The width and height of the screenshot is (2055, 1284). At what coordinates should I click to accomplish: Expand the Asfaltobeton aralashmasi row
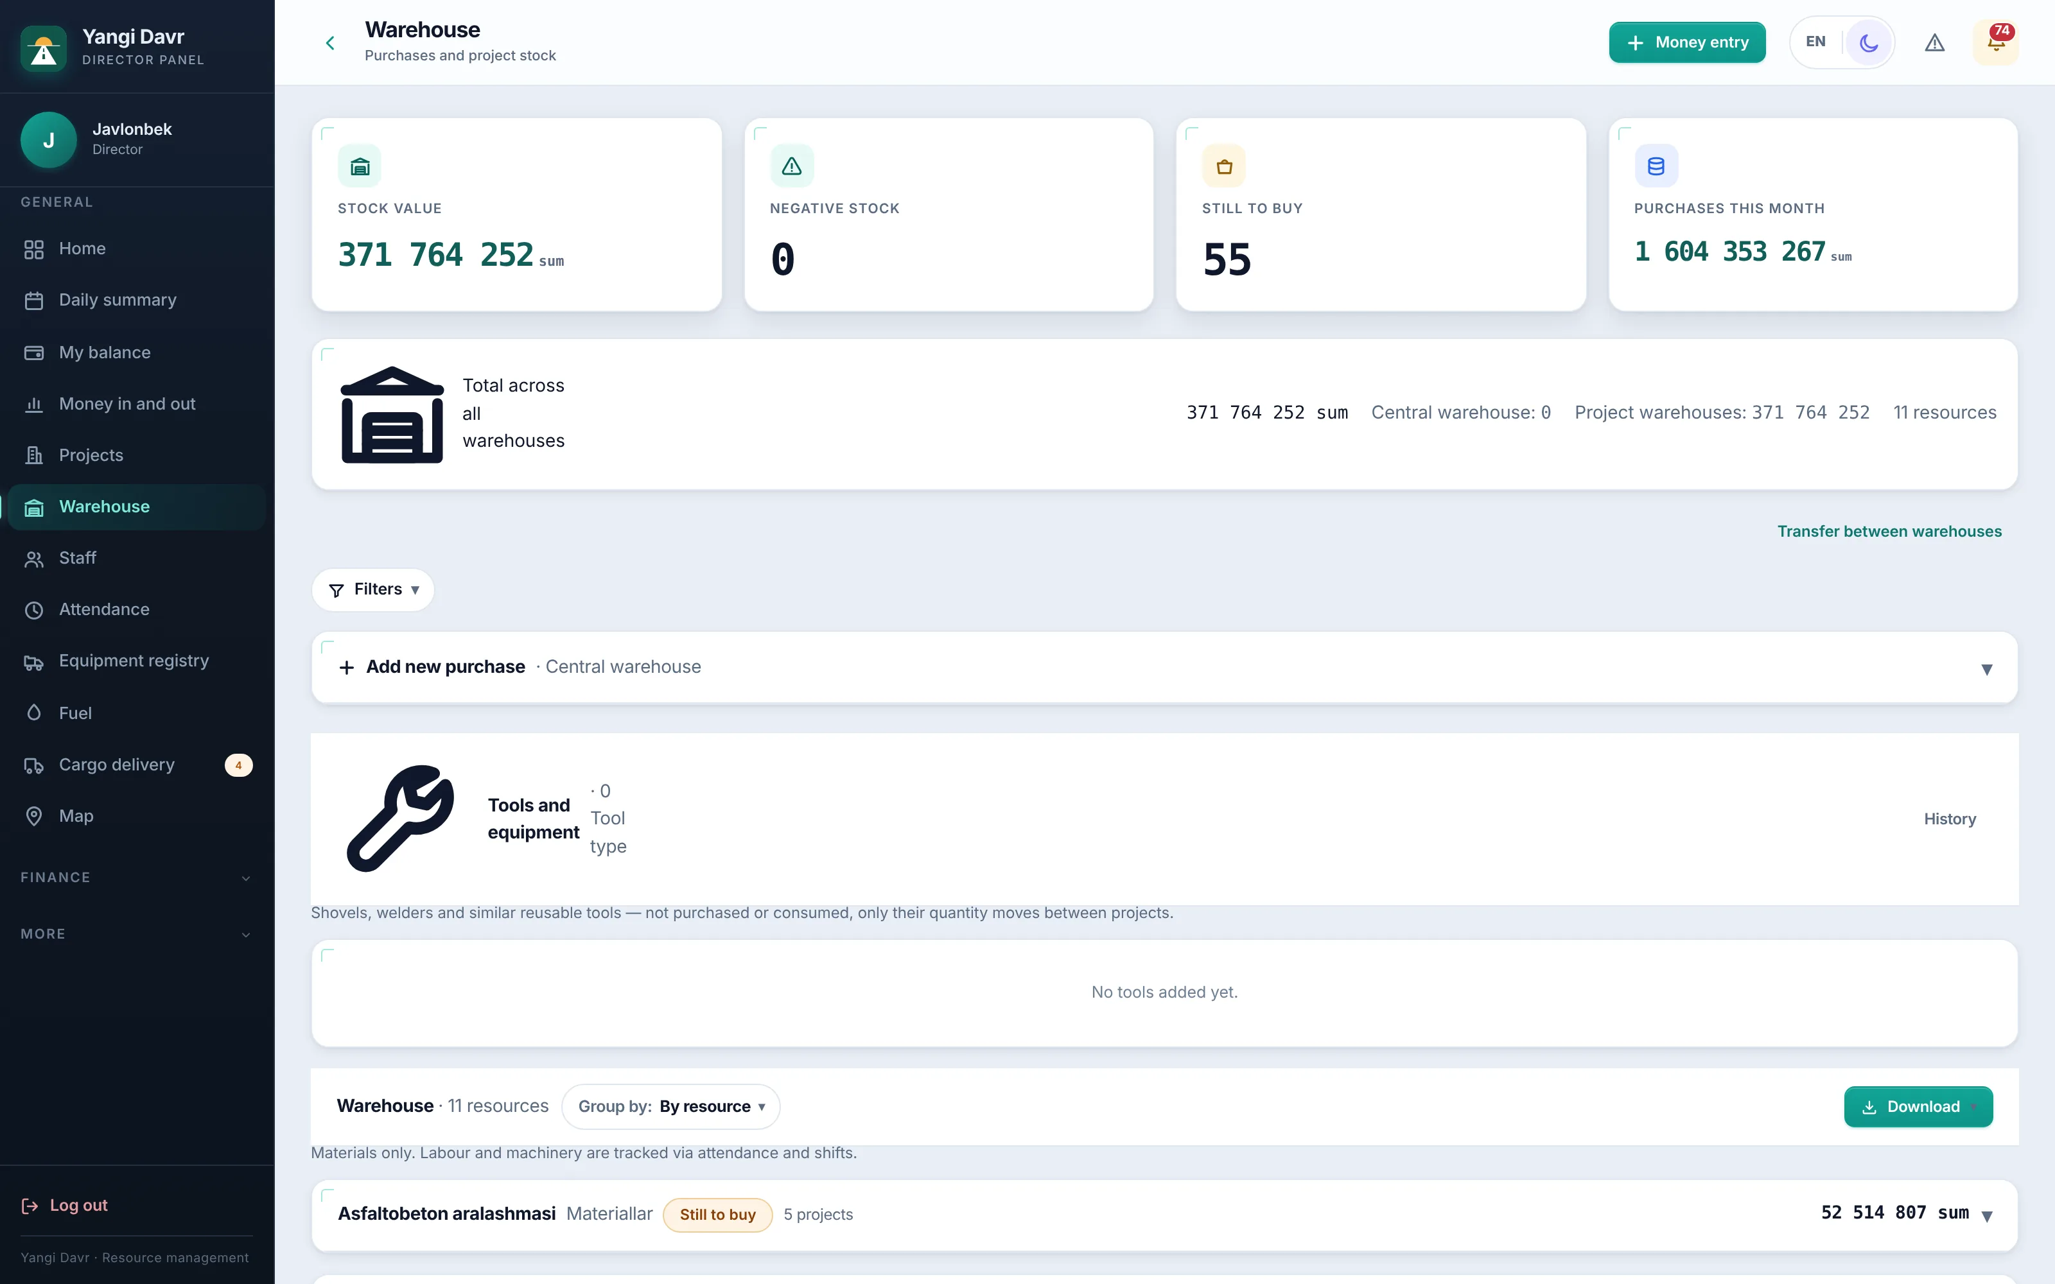(x=1164, y=1215)
